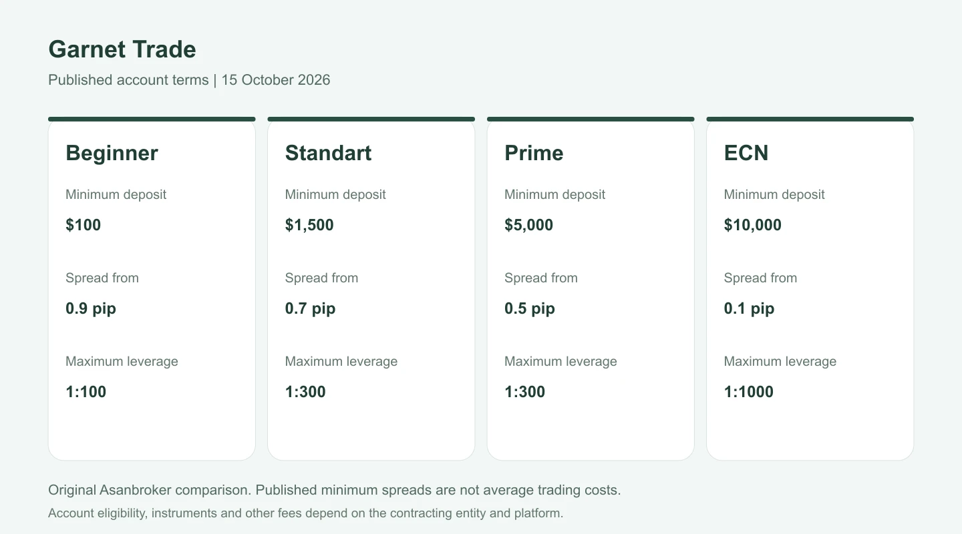The image size is (962, 534).
Task: Select the "0.1 pip" spread value
Action: point(749,308)
